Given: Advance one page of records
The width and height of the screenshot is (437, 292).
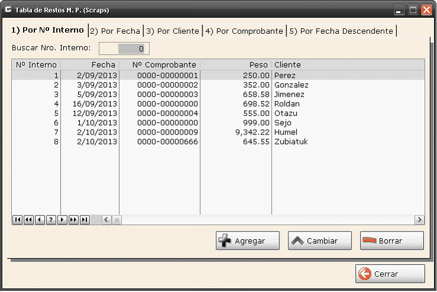Looking at the screenshot, I should pos(73,220).
